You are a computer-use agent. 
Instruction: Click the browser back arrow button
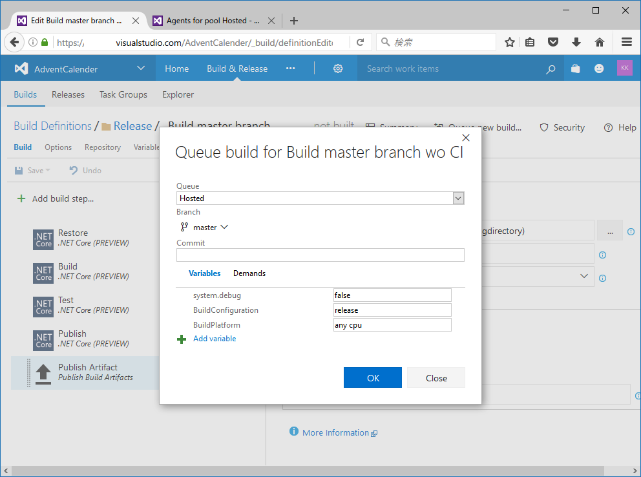point(14,42)
